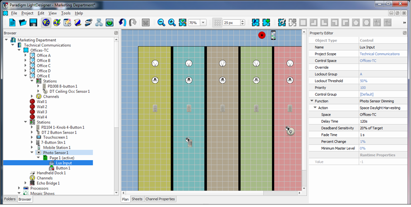Click the Zoom Out magnifier icon
The height and width of the screenshot is (207, 411).
pos(161,23)
